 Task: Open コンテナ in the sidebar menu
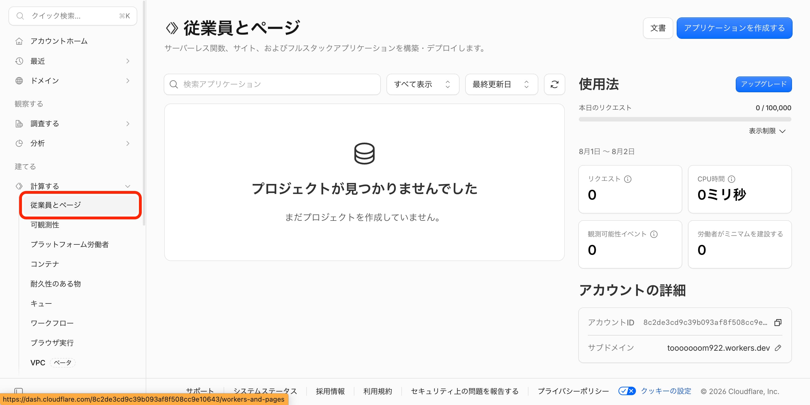45,264
